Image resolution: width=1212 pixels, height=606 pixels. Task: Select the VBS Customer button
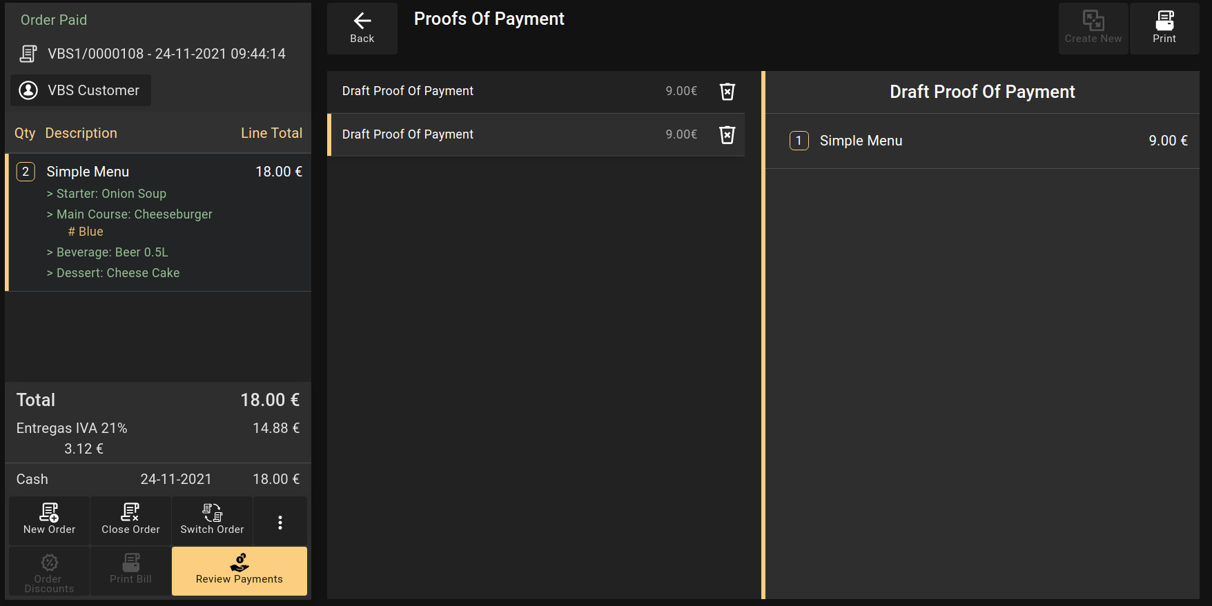click(x=81, y=90)
